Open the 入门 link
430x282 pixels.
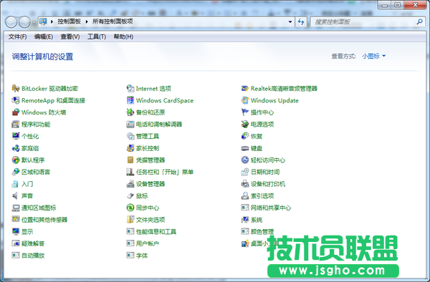click(x=27, y=184)
